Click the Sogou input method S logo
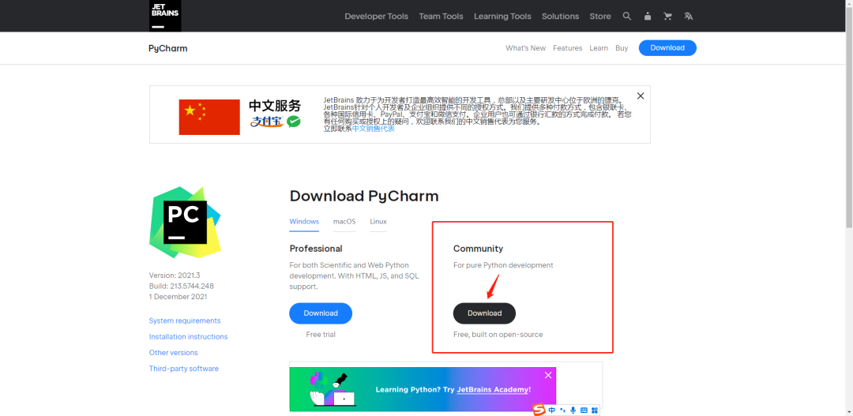This screenshot has width=853, height=416. 539,410
